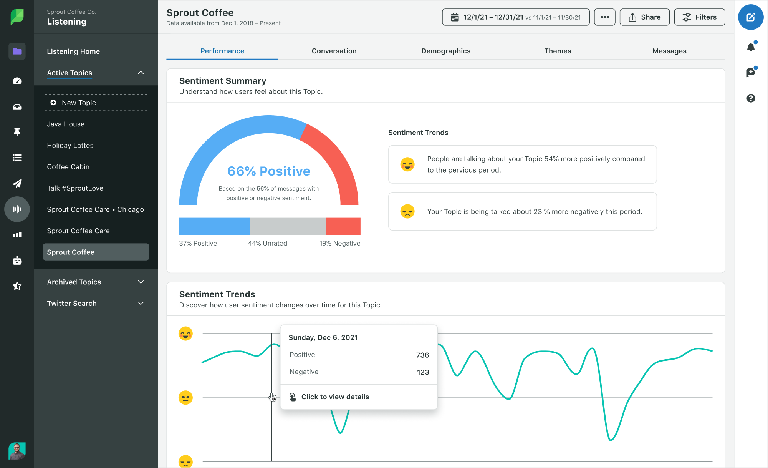Select the Demographics tab
The width and height of the screenshot is (768, 468).
tap(445, 50)
